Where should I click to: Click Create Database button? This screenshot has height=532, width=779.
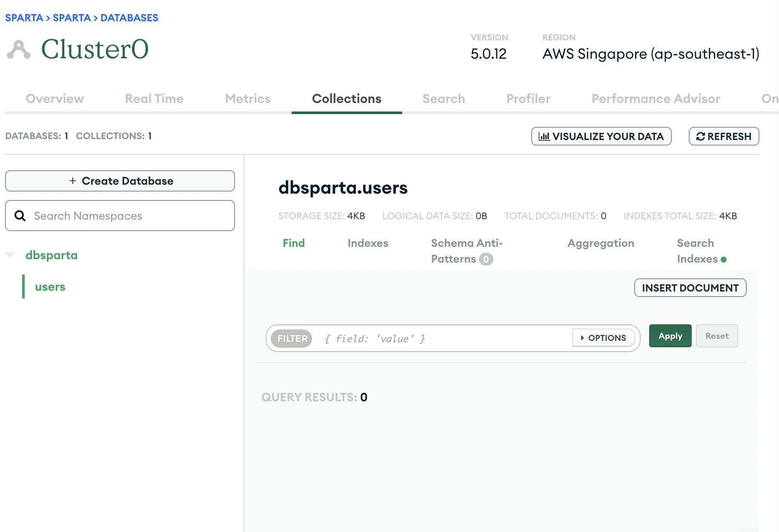[120, 181]
